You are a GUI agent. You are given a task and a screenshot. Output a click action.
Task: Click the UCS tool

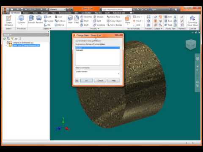click(137, 25)
